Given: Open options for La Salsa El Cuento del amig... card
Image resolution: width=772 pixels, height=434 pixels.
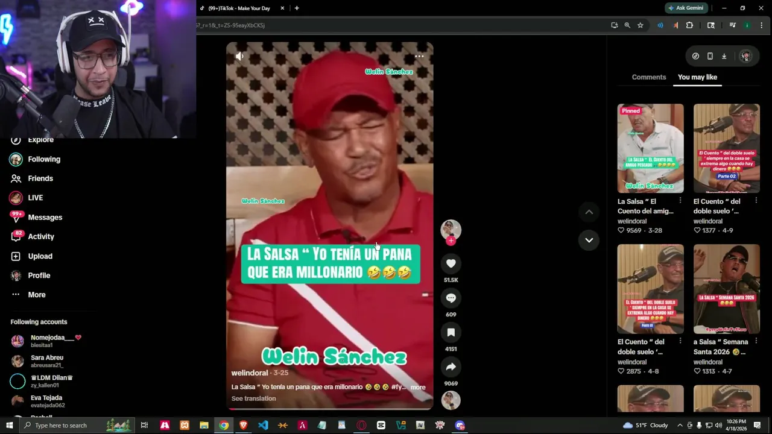Looking at the screenshot, I should 680,201.
